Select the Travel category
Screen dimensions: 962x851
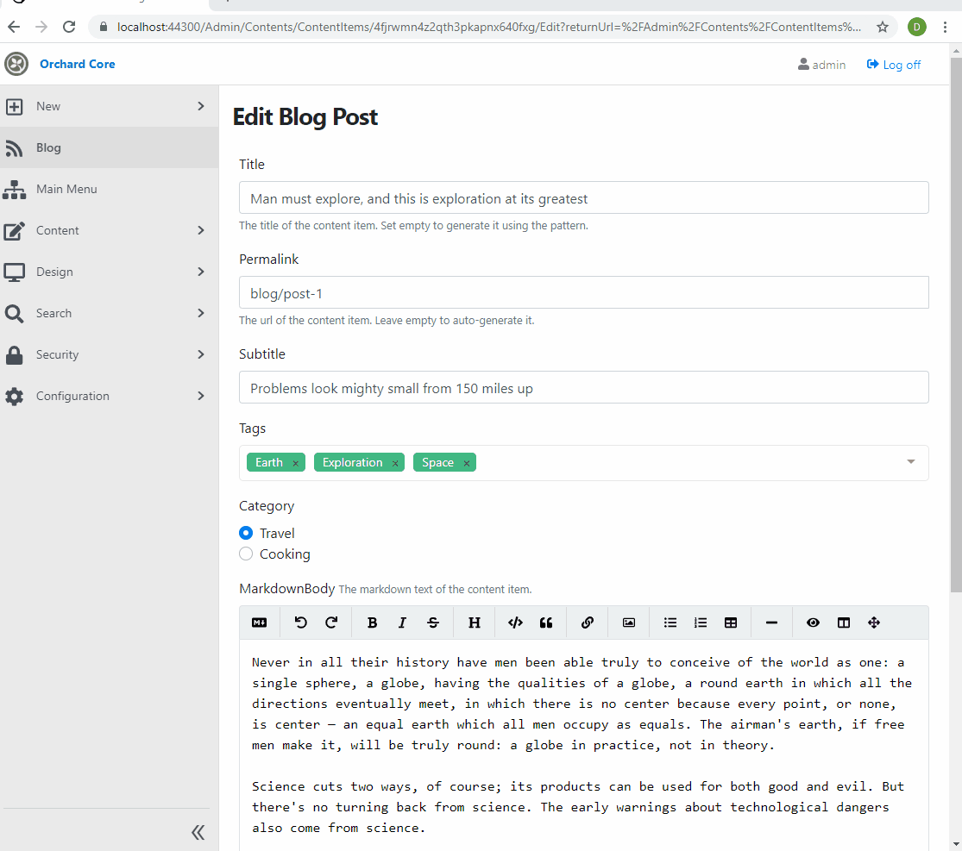click(x=246, y=533)
